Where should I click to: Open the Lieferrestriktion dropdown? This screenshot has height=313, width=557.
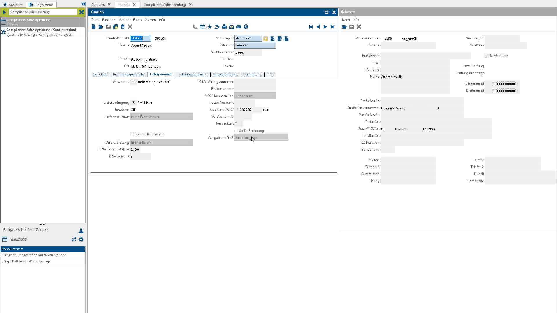(x=161, y=117)
